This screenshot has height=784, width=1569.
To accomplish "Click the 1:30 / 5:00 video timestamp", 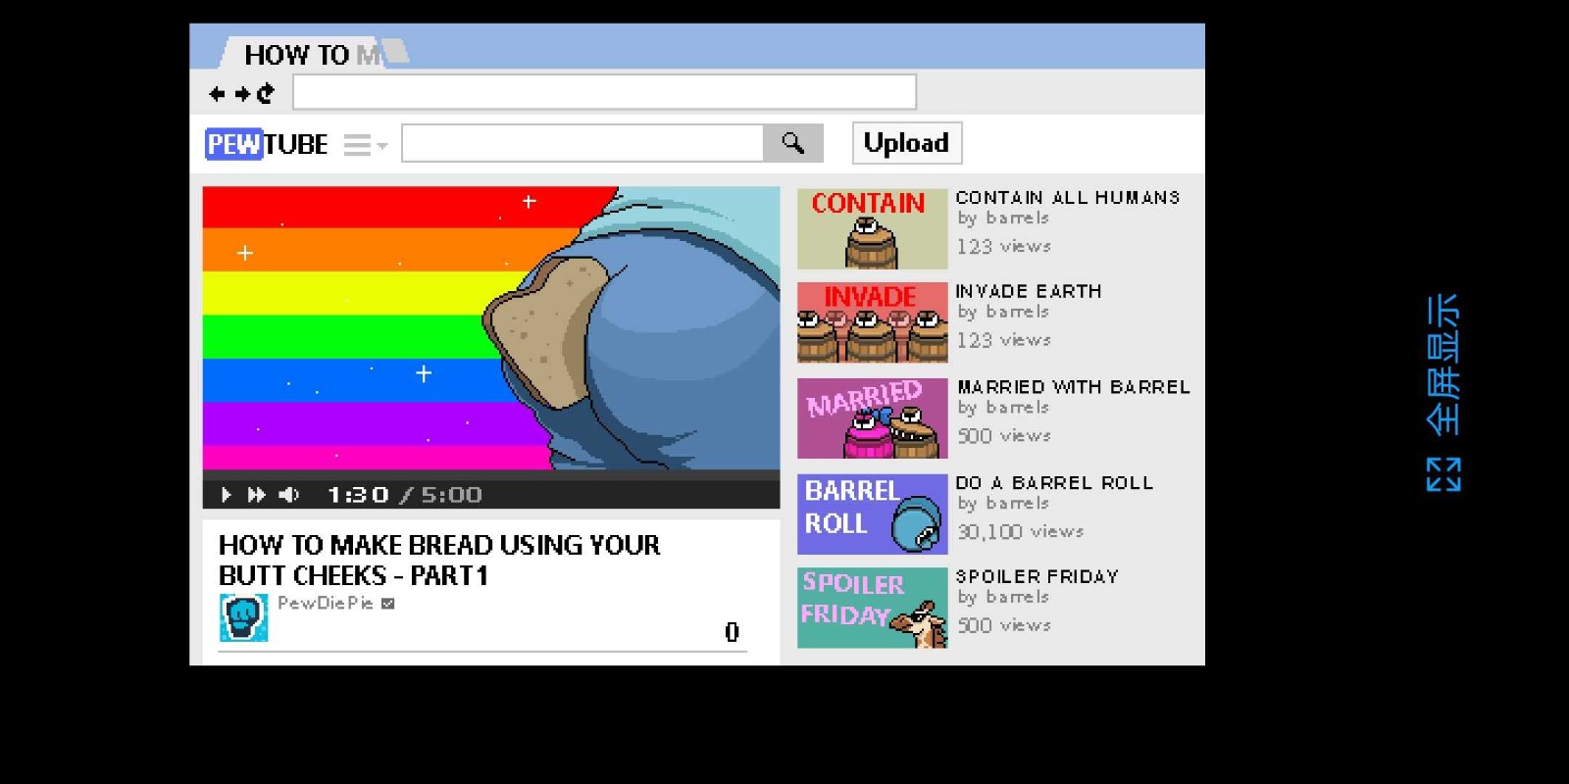I will (404, 495).
